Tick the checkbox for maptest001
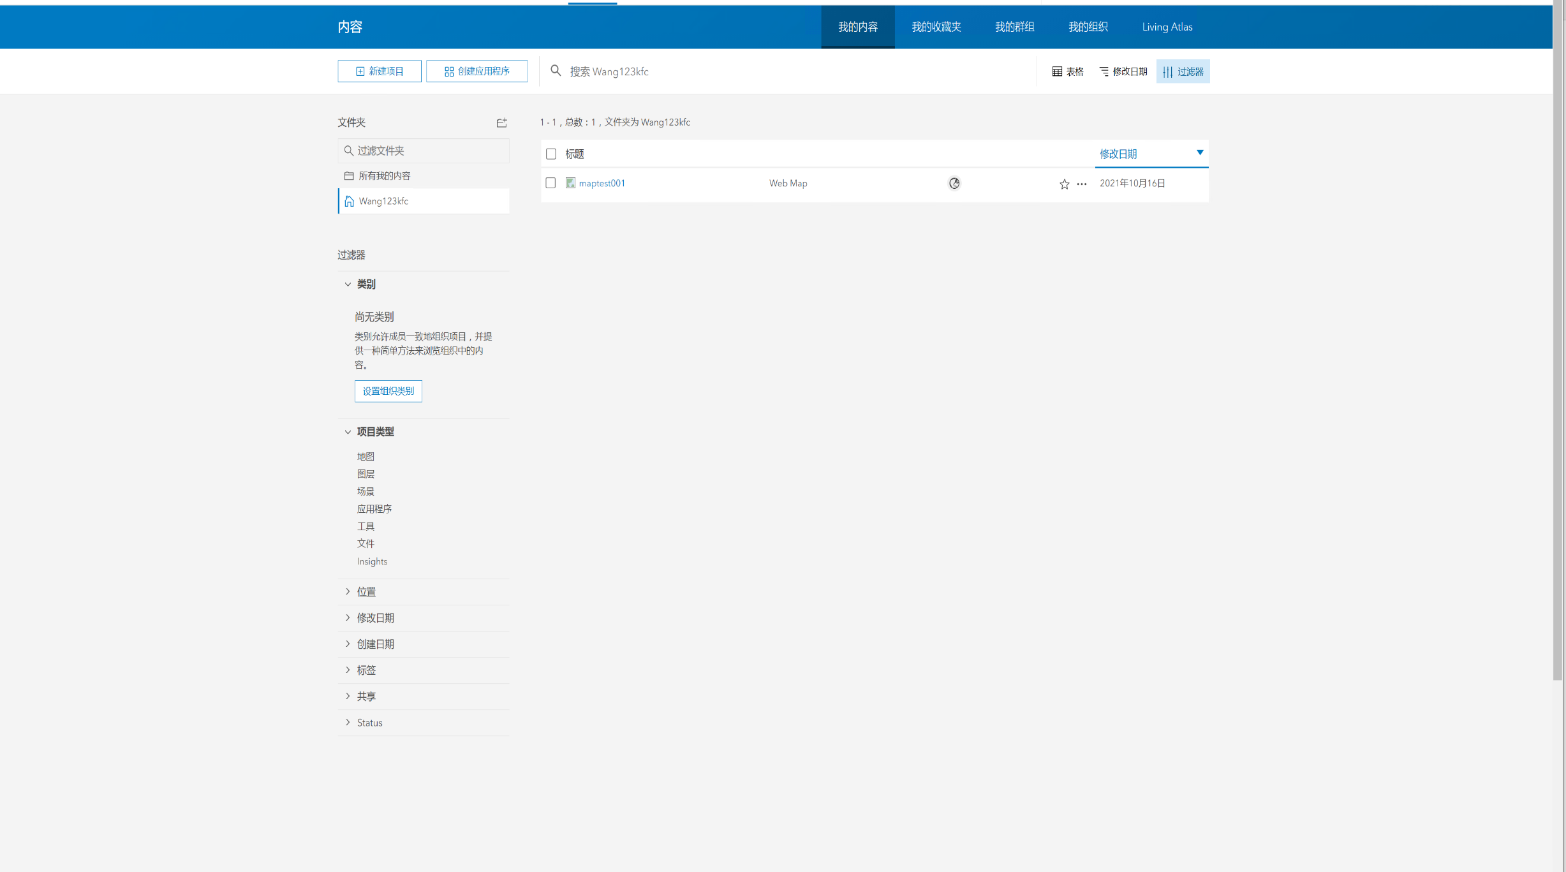The width and height of the screenshot is (1566, 872). tap(550, 183)
